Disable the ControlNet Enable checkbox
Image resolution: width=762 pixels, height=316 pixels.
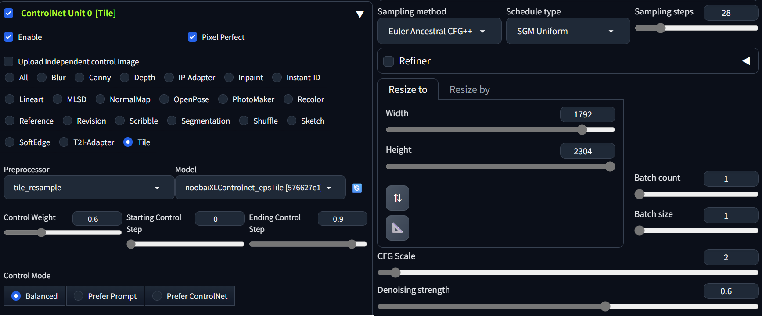[9, 37]
